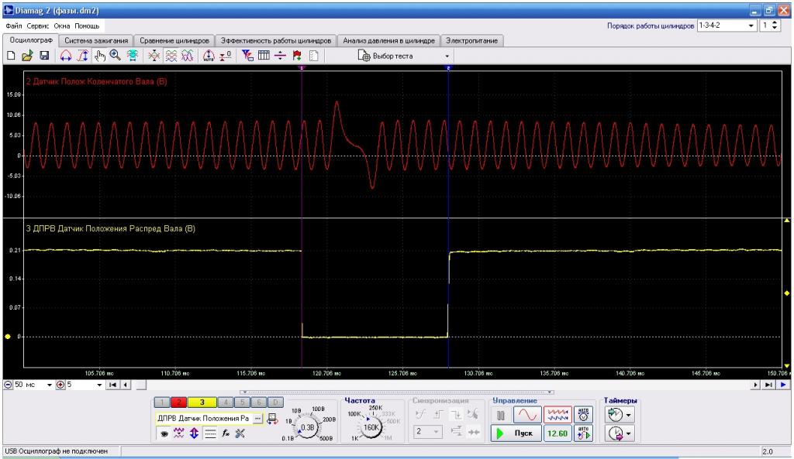Click the 12.60 voltage indicator button
This screenshot has width=794, height=459.
click(x=558, y=433)
